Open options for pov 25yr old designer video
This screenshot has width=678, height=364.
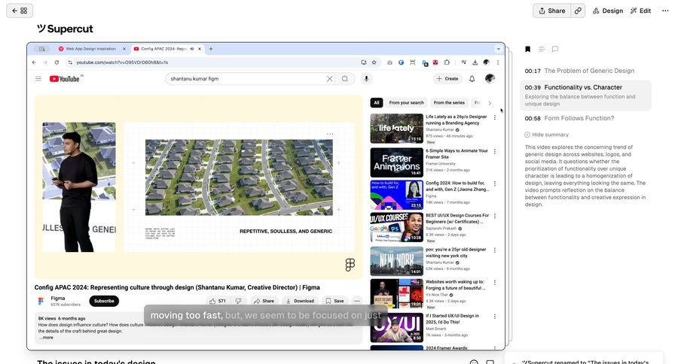pyautogui.click(x=495, y=250)
